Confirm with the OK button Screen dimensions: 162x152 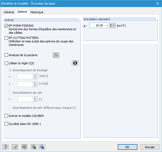click(x=127, y=147)
